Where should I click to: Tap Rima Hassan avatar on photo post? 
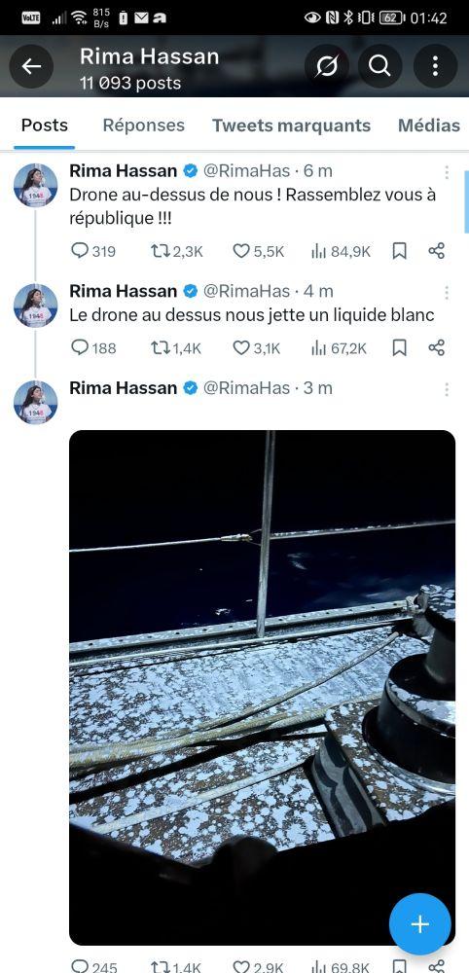coord(35,402)
